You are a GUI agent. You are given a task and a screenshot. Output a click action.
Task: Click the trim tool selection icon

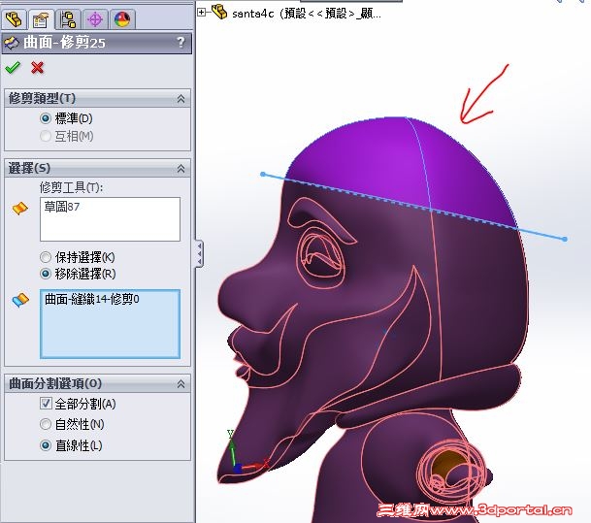(20, 208)
